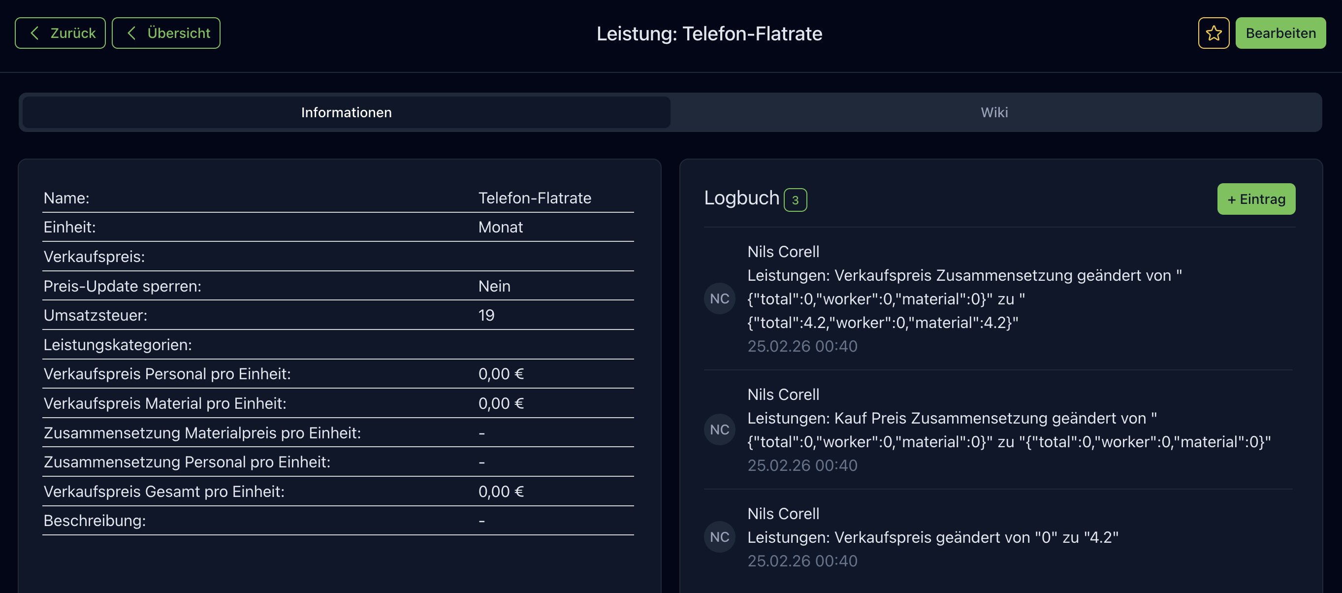Go to the Übersicht overview
Screen dimensions: 1342x593
click(x=166, y=33)
